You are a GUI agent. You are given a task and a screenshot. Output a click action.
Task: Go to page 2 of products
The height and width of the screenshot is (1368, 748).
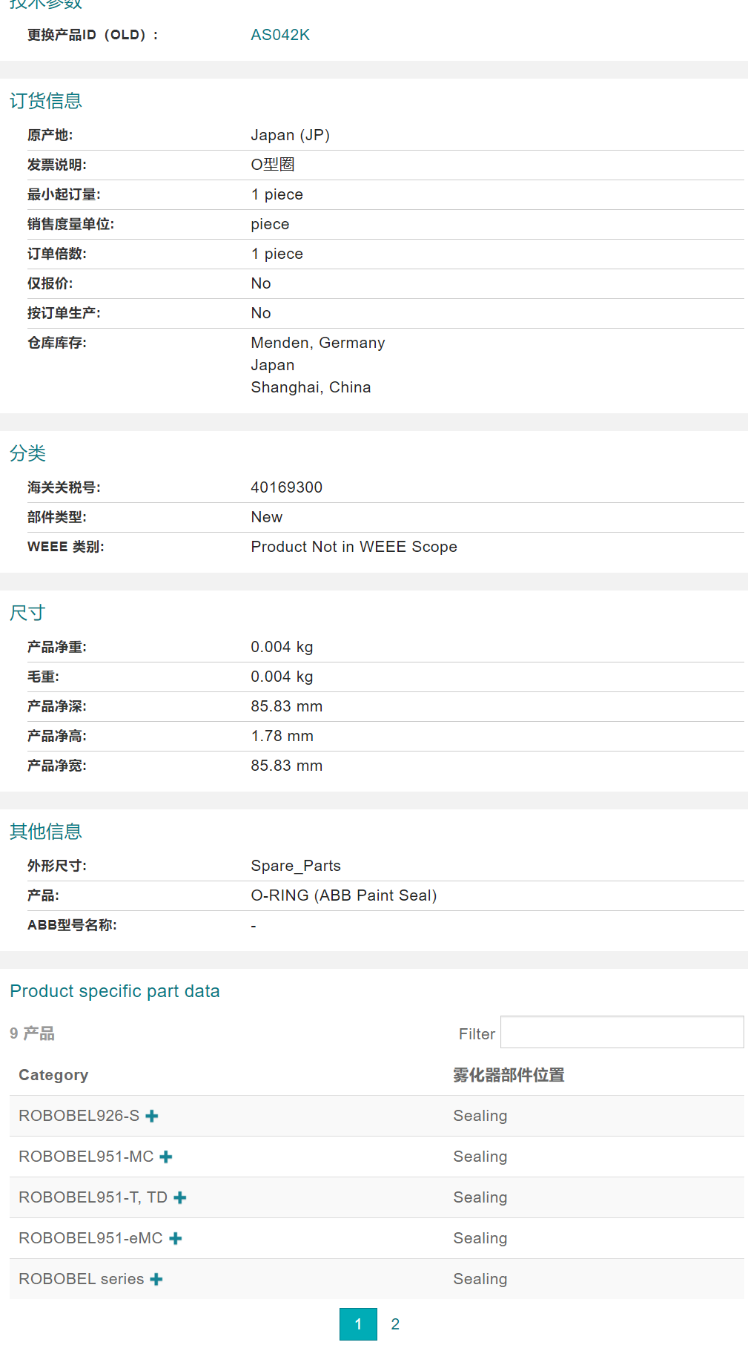[395, 1324]
